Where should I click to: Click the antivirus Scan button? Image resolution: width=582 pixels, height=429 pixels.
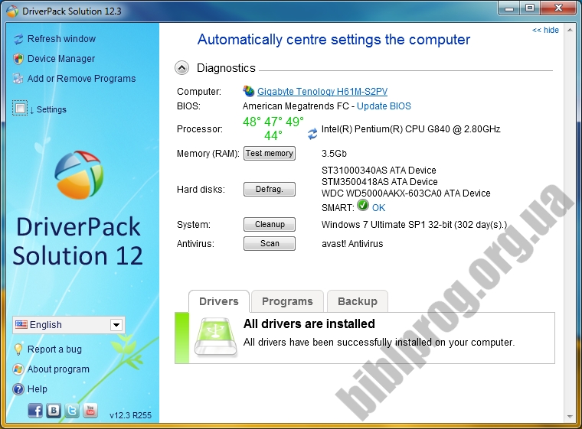coord(270,244)
